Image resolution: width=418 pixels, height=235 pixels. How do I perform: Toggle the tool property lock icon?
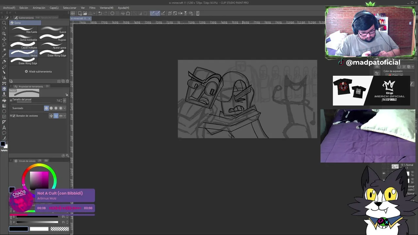pyautogui.click(x=67, y=95)
